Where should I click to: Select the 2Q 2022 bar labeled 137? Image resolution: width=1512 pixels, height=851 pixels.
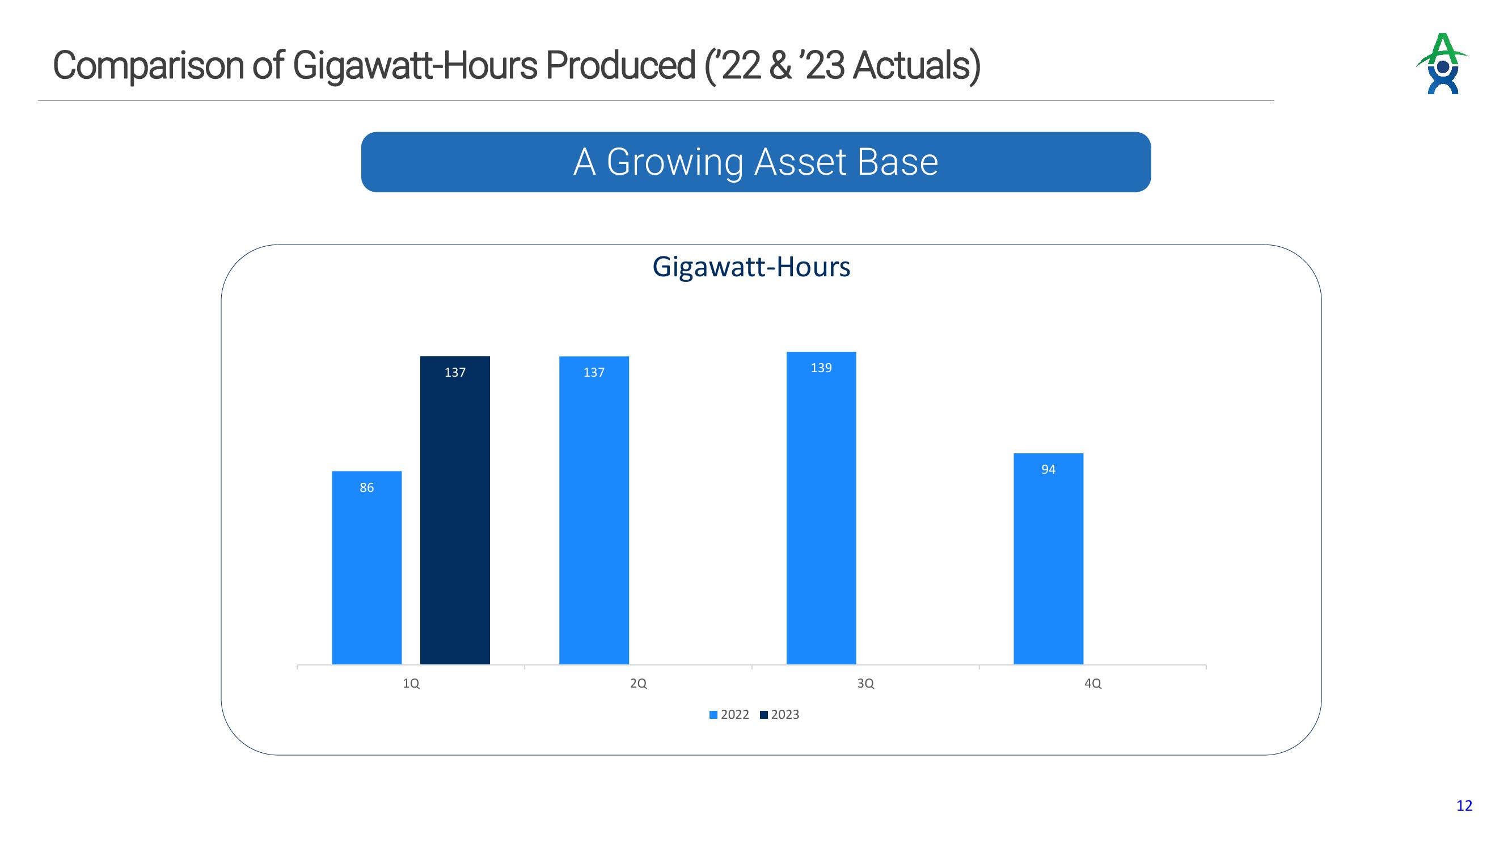pyautogui.click(x=594, y=511)
